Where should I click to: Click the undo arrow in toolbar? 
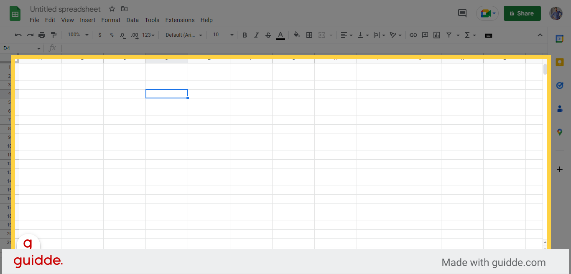tap(18, 35)
